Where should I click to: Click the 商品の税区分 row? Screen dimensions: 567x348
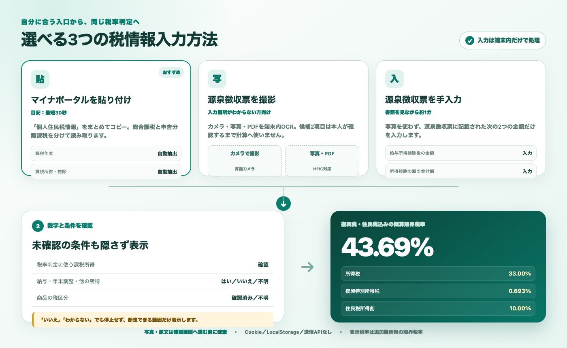click(x=153, y=298)
